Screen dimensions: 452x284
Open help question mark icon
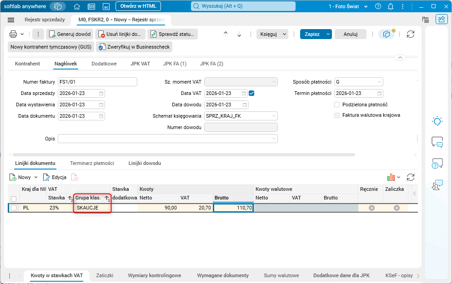[x=378, y=6]
